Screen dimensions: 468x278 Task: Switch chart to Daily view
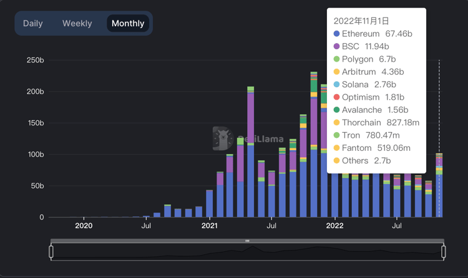33,23
